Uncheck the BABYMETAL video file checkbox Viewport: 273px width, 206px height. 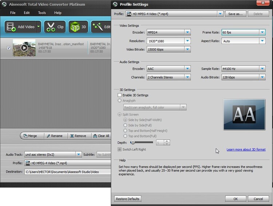coord(8,48)
